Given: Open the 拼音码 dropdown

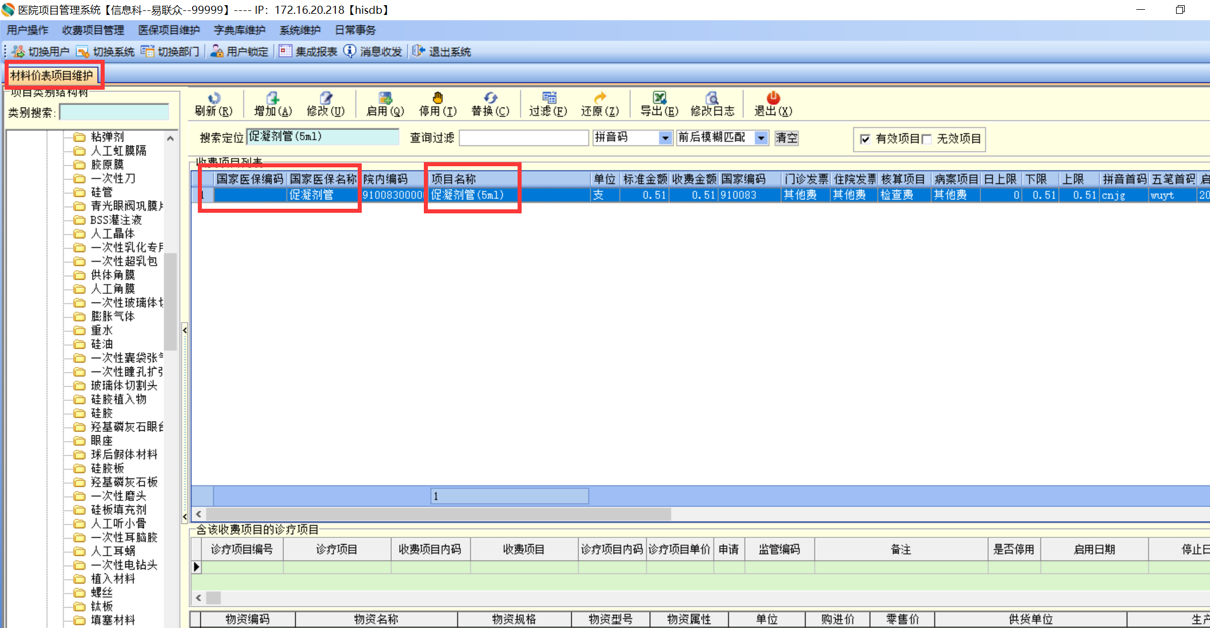Looking at the screenshot, I should point(665,138).
